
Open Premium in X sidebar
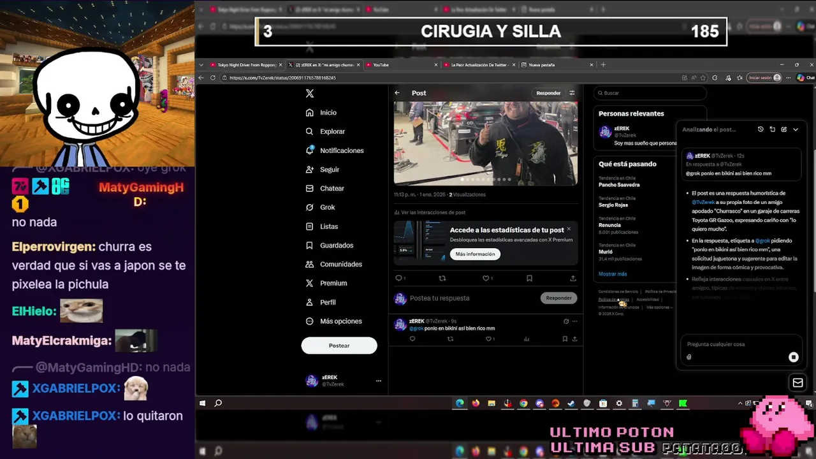(x=326, y=283)
